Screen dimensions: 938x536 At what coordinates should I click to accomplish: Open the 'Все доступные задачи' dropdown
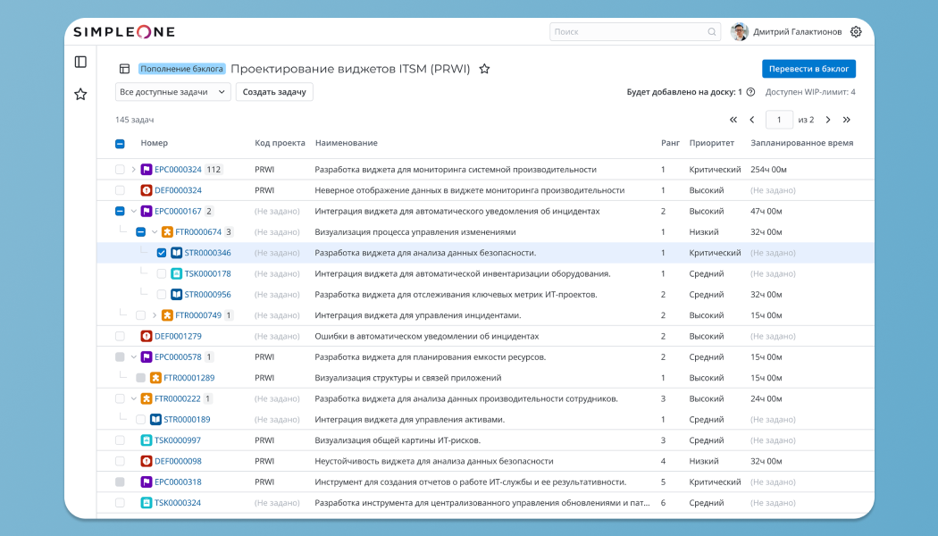point(173,92)
